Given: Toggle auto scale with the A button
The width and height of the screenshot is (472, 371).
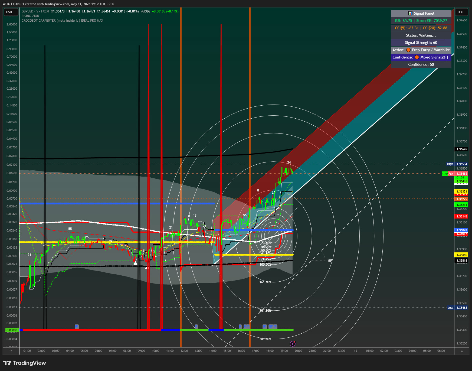Looking at the screenshot, I should tap(462, 351).
